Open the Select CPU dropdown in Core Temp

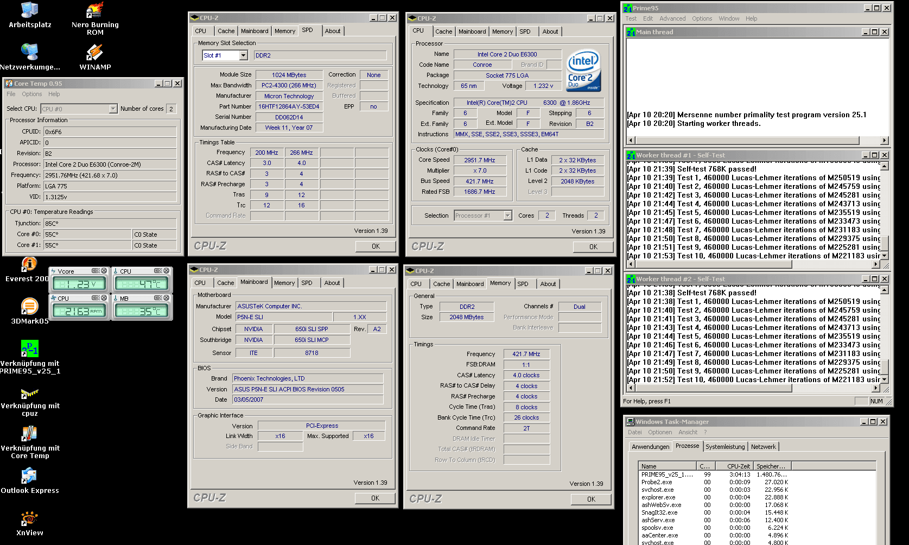point(113,109)
